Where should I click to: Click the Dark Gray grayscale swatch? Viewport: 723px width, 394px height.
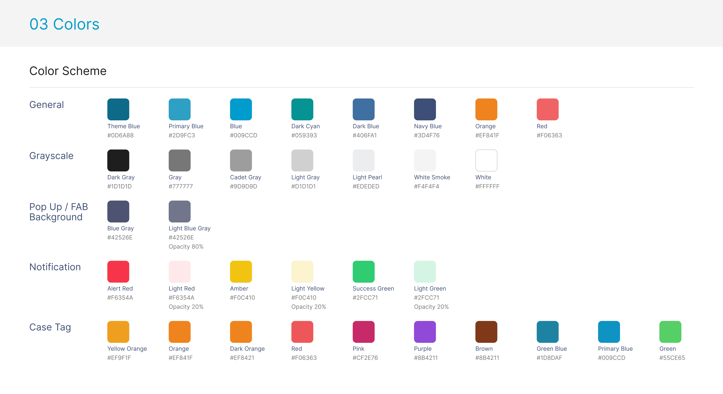click(x=118, y=160)
